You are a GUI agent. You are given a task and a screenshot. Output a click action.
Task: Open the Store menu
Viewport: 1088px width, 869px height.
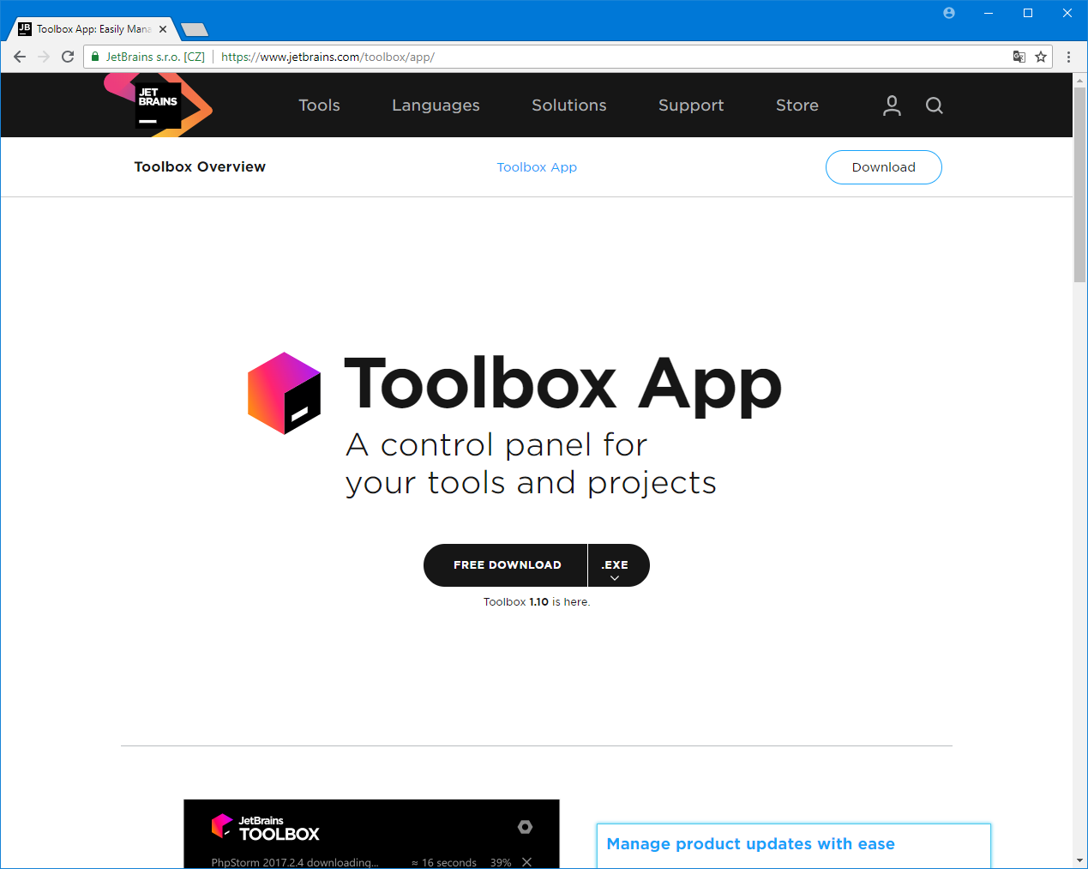click(796, 106)
